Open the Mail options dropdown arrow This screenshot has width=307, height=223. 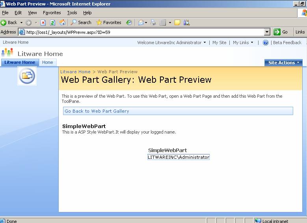pos(146,23)
